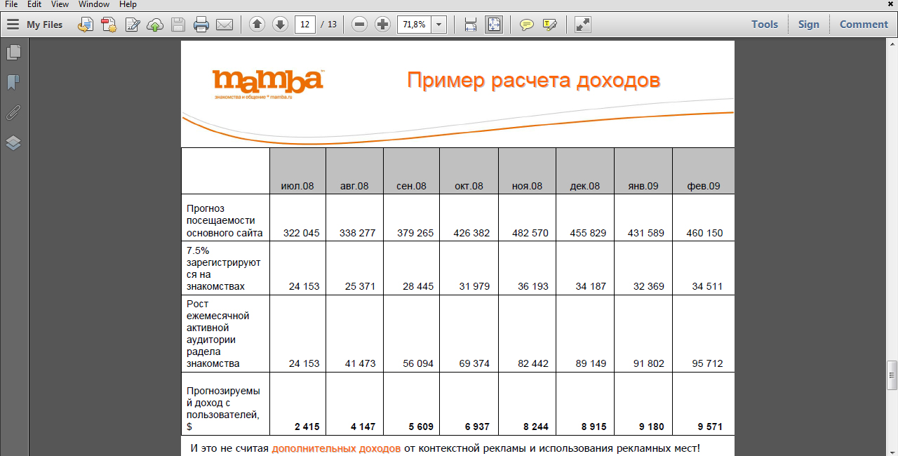Expand the My Files menu
The width and height of the screenshot is (898, 456).
(35, 25)
